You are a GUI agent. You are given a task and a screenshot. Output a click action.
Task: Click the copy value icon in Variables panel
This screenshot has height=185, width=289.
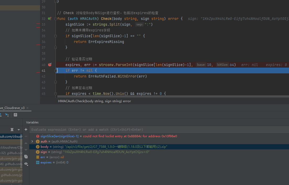point(26,156)
